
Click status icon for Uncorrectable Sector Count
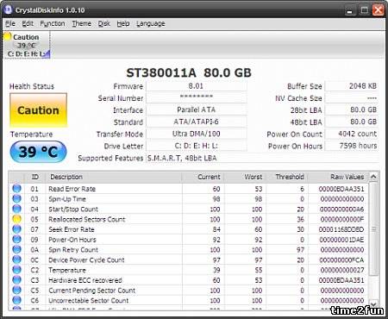click(17, 300)
